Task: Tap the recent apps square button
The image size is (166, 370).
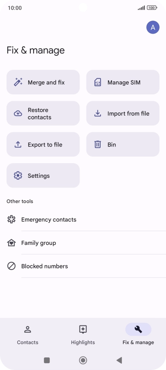Action: pyautogui.click(x=47, y=360)
